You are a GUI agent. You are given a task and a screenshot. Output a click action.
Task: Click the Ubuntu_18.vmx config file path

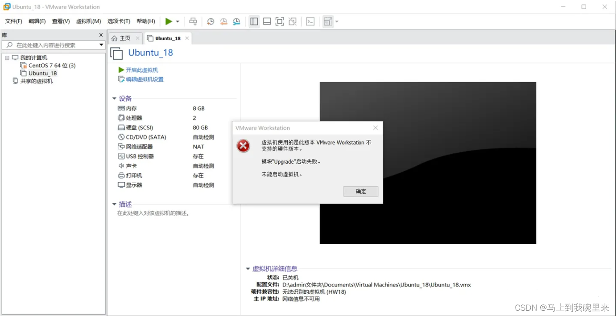[x=376, y=285]
